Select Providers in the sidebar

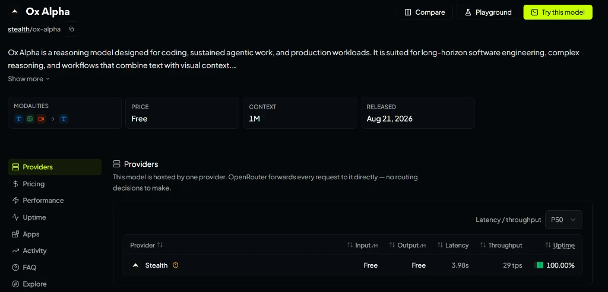(55, 167)
